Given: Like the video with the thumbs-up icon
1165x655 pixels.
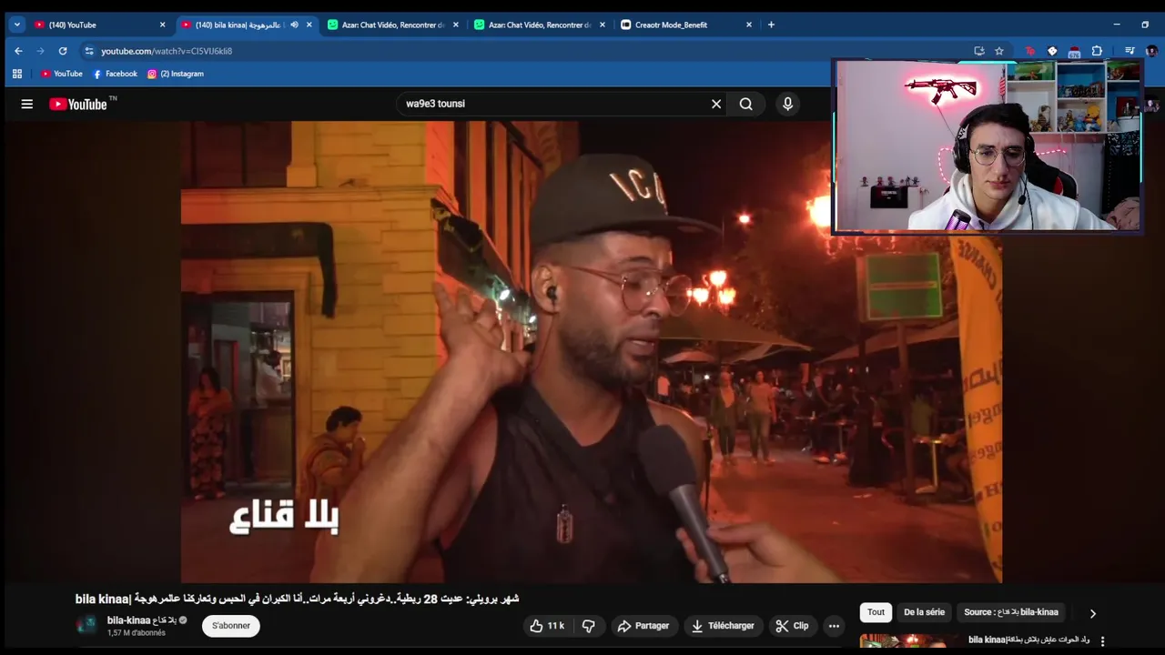Looking at the screenshot, I should [x=536, y=626].
